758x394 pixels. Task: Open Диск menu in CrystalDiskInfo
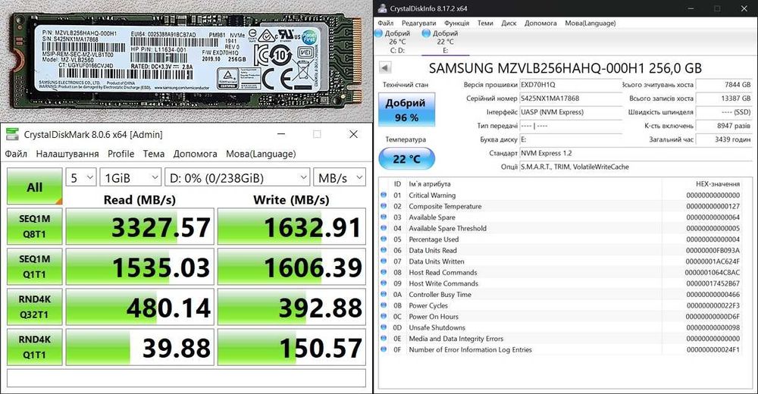[x=509, y=23]
